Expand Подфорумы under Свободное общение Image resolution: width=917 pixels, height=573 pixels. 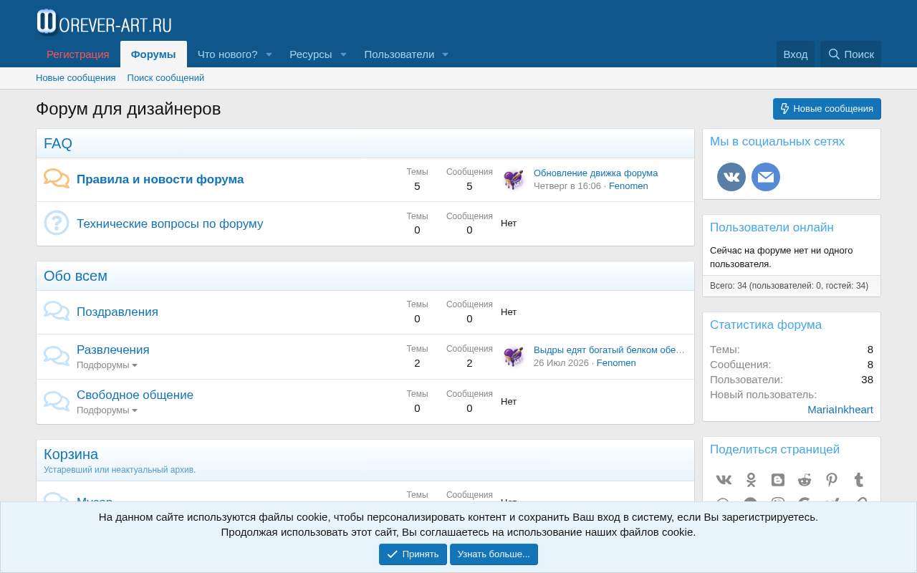(107, 410)
